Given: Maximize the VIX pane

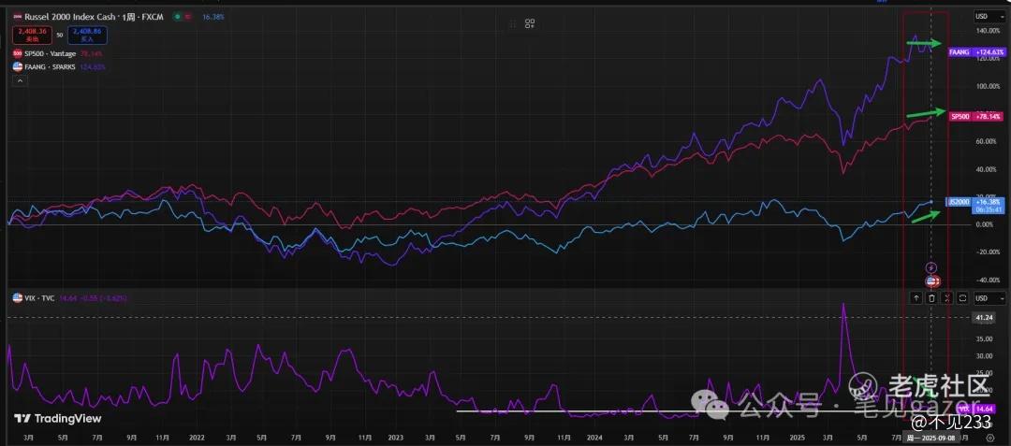Looking at the screenshot, I should point(962,298).
